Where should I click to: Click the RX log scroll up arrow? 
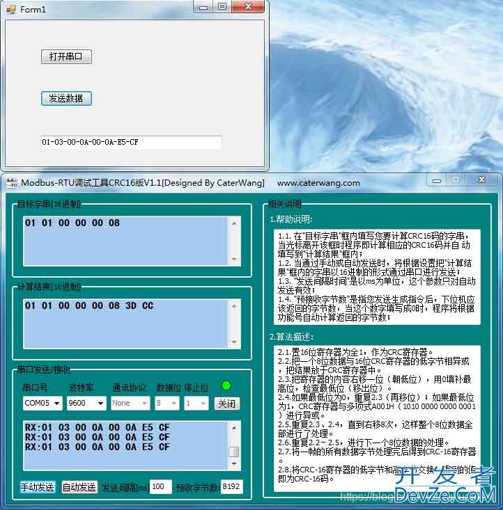coord(234,428)
